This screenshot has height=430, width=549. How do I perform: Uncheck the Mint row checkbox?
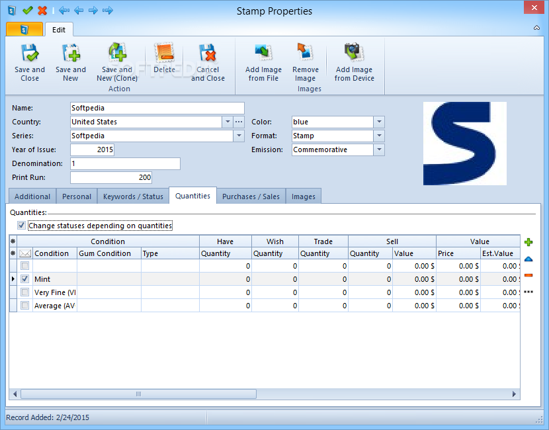[25, 279]
